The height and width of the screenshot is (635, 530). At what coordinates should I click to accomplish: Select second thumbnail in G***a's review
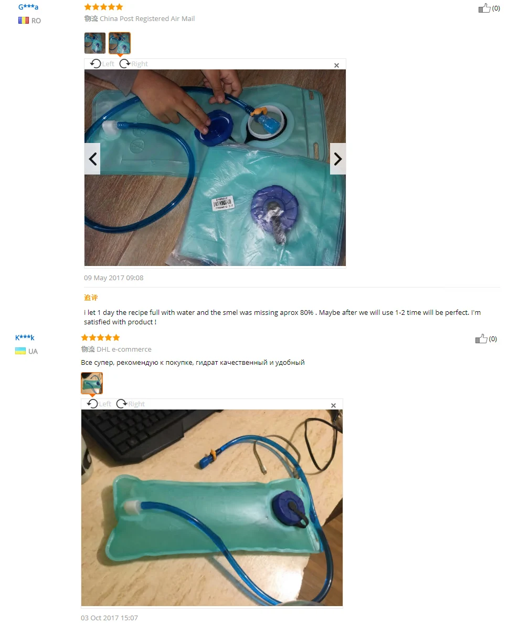point(120,43)
